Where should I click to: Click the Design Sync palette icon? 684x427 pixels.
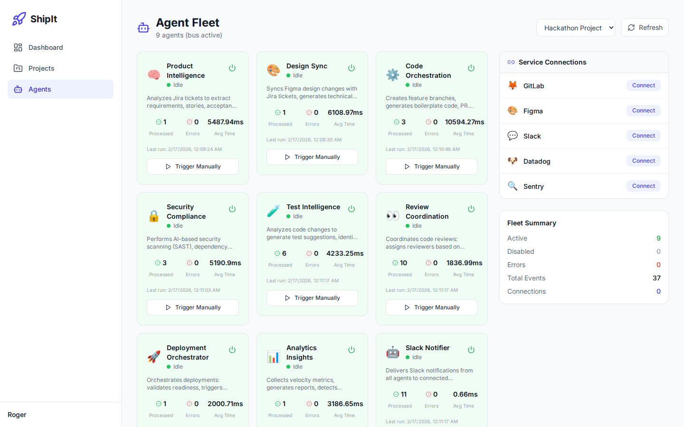pyautogui.click(x=273, y=70)
